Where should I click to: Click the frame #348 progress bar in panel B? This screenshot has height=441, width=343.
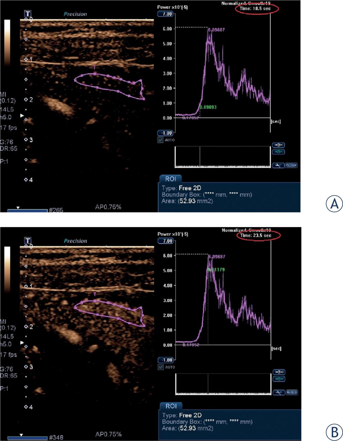27,438
